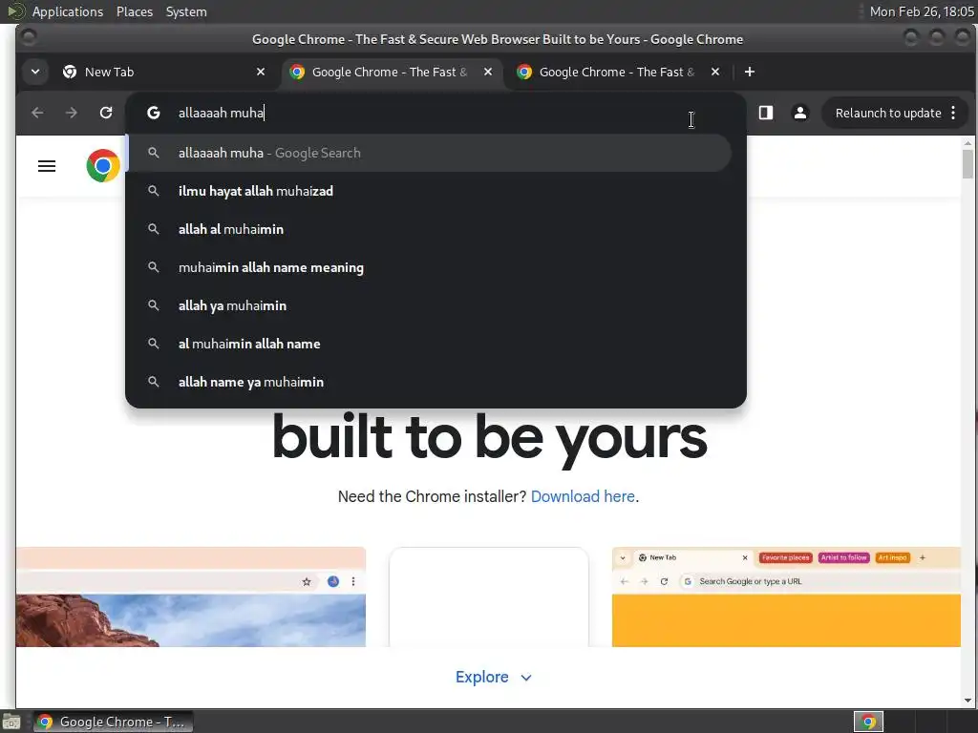Open the profile avatar menu
The height and width of the screenshot is (733, 978).
(x=800, y=113)
